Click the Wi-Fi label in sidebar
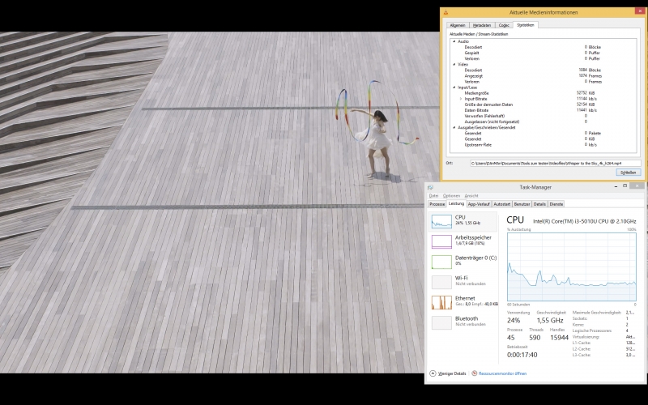 pos(461,278)
